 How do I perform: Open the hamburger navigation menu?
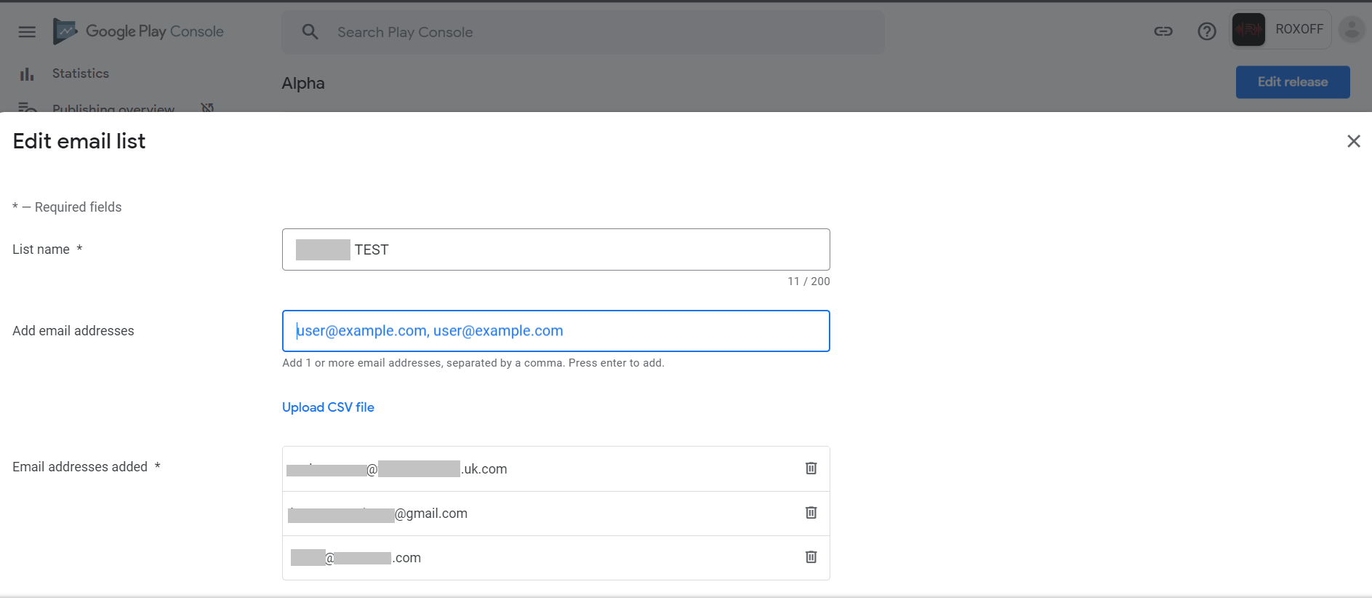(x=27, y=32)
